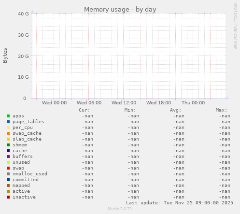
Task: Select the shmem legend label
Action: (x=20, y=145)
